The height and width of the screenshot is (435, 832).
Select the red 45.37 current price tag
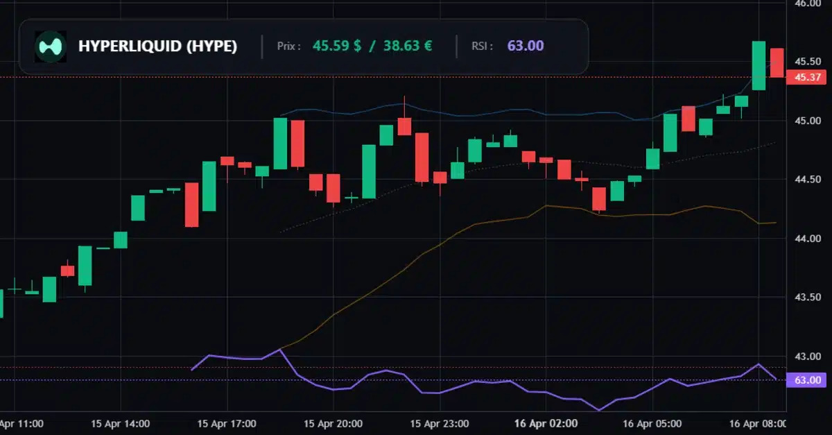click(x=808, y=77)
